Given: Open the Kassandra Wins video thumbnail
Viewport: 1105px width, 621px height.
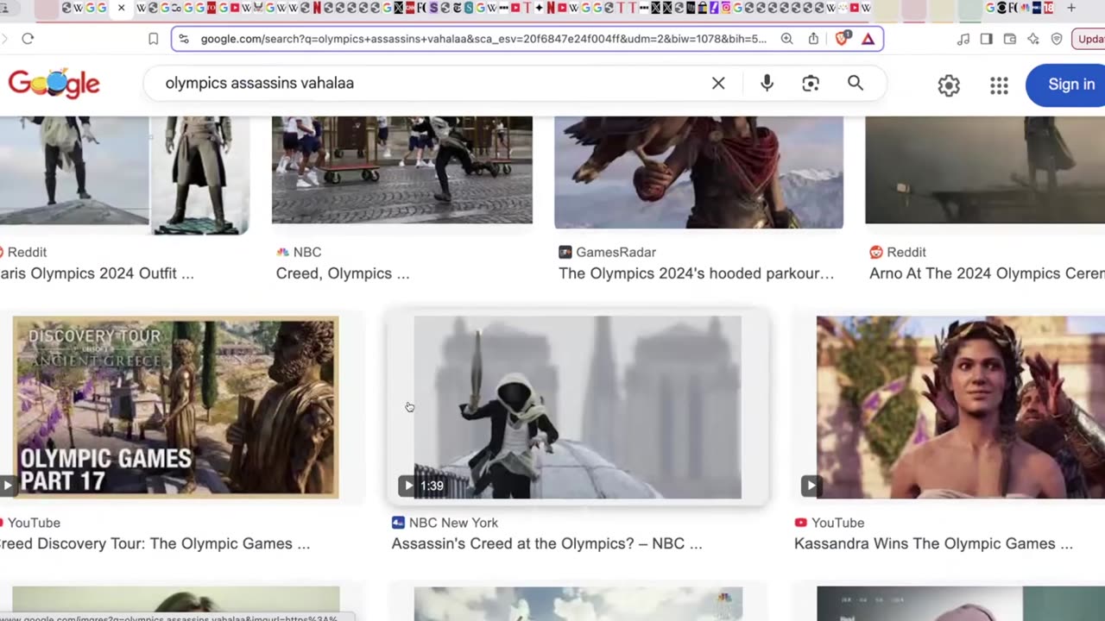Looking at the screenshot, I should (x=961, y=407).
